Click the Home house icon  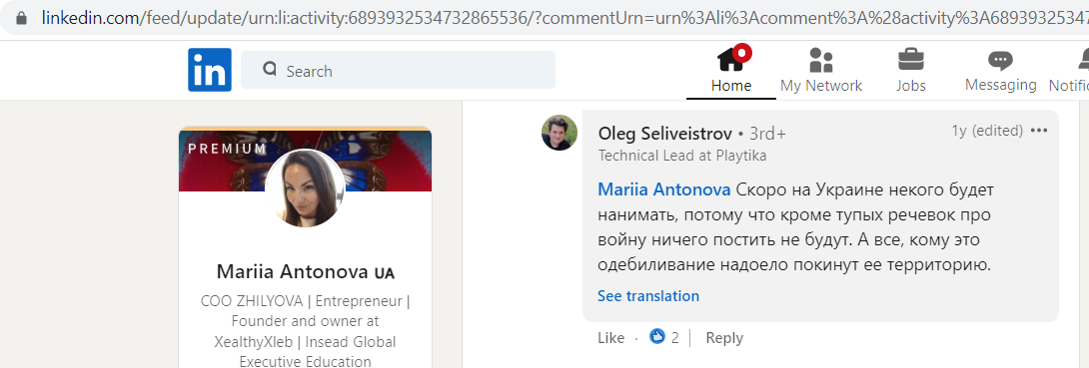[731, 59]
